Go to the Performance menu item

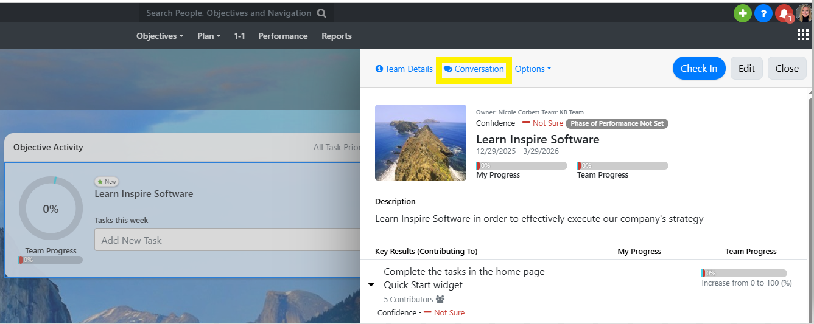pyautogui.click(x=282, y=36)
